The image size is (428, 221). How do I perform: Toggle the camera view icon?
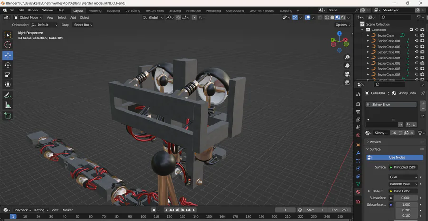click(x=347, y=74)
